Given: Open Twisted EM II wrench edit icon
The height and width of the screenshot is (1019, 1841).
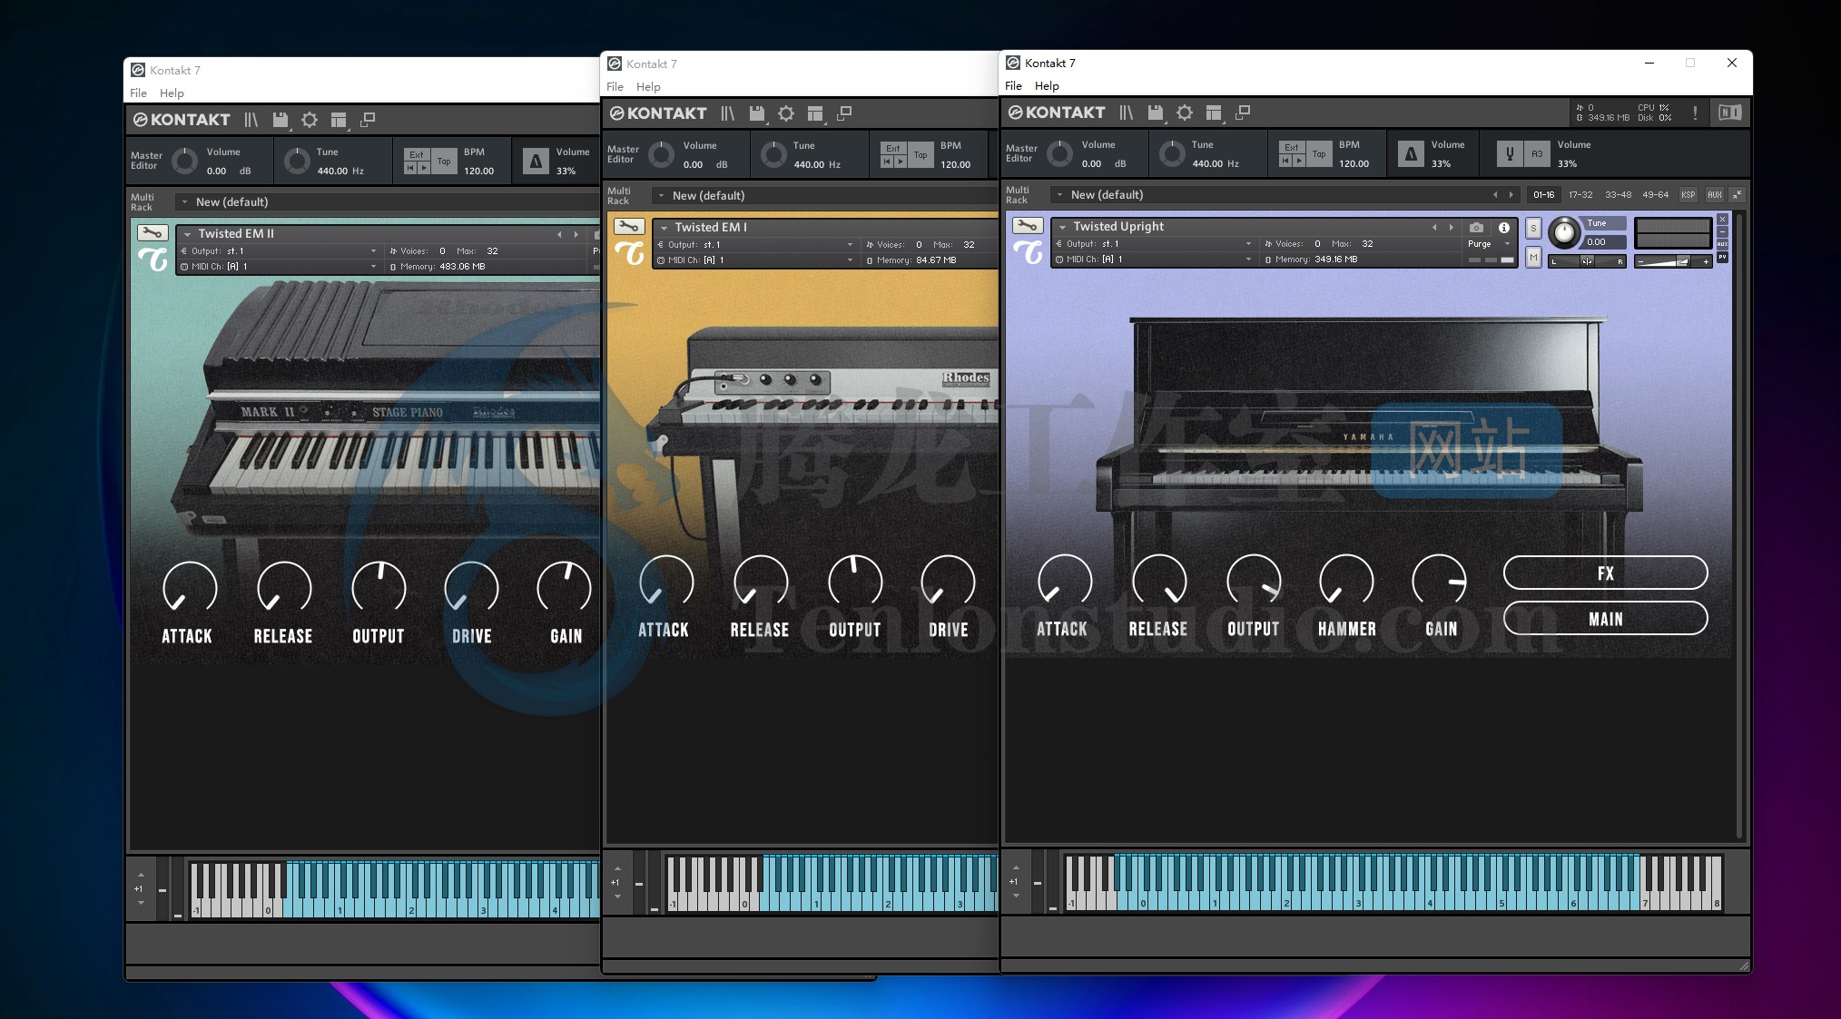Looking at the screenshot, I should point(153,233).
